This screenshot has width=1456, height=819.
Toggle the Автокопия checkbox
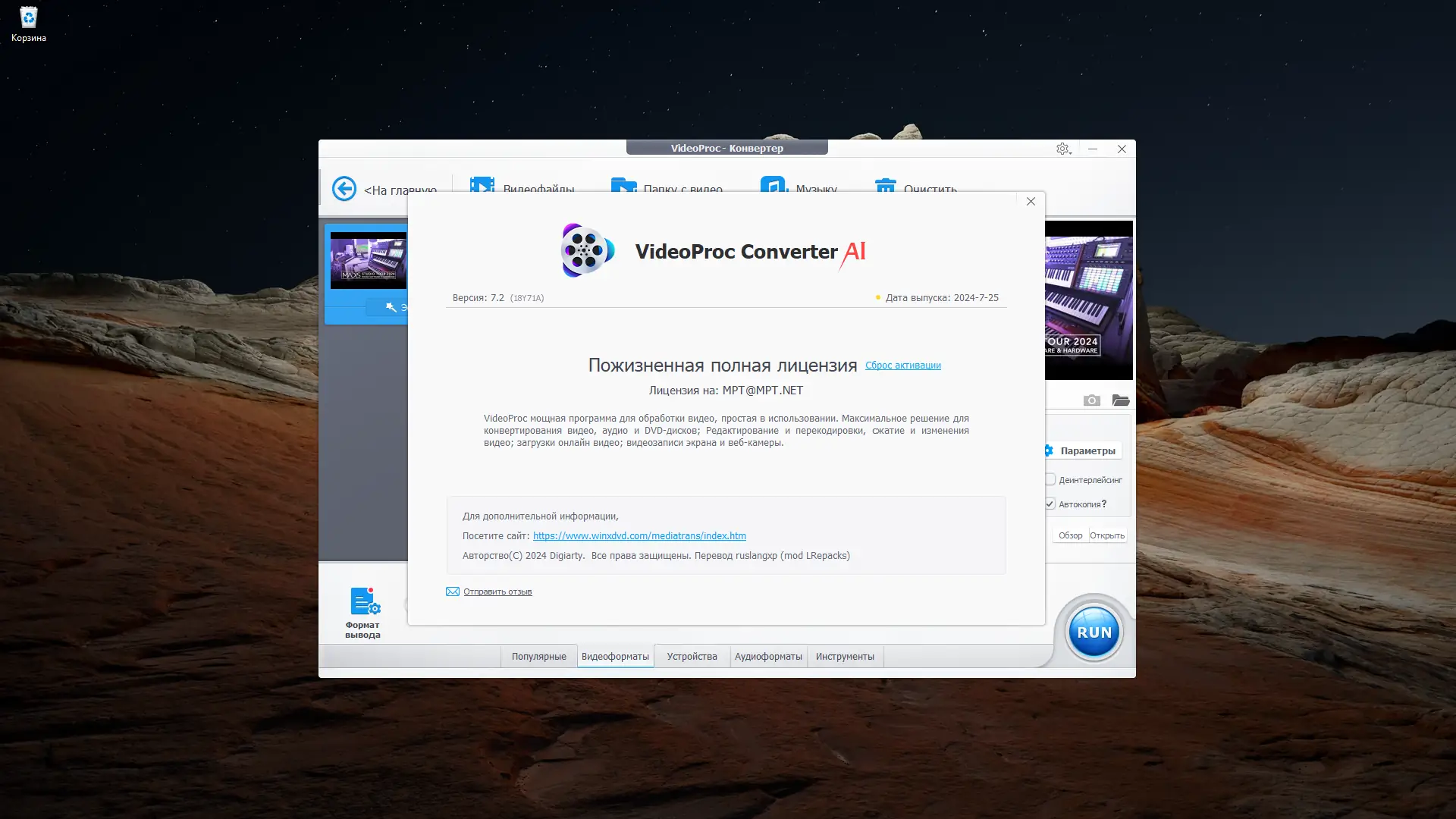click(x=1050, y=504)
